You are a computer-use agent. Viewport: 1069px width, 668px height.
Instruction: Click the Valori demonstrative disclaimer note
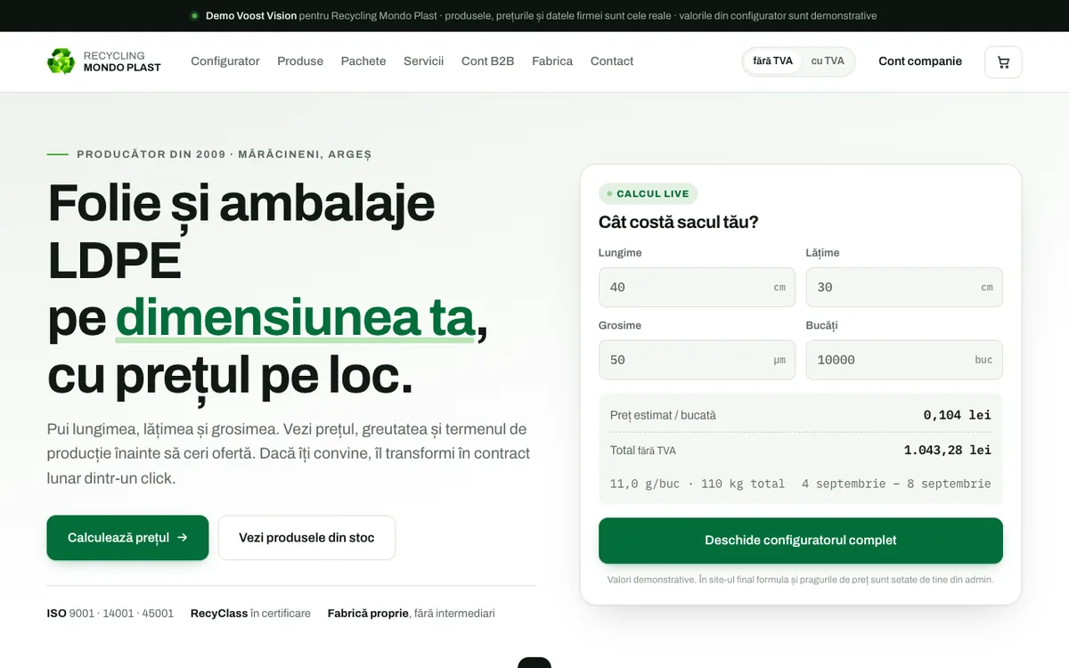pyautogui.click(x=801, y=580)
